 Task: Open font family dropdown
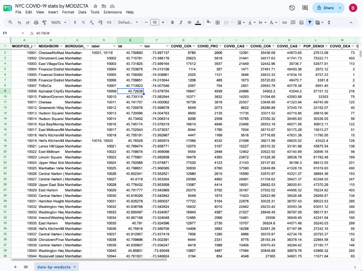(128, 22)
